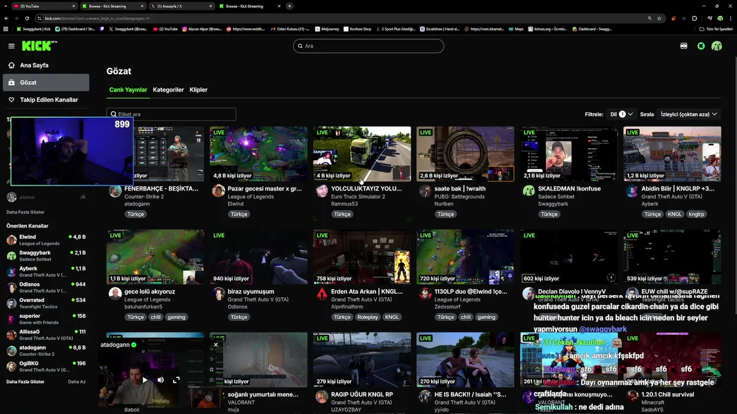Click SKALEDMAN !konfuse stream title

tap(569, 189)
